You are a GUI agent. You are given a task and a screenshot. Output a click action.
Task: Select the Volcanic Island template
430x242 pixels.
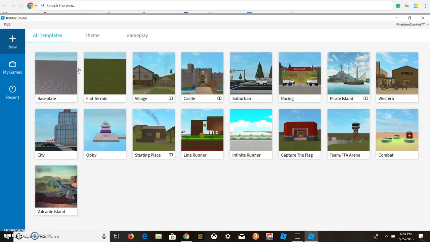pyautogui.click(x=56, y=190)
